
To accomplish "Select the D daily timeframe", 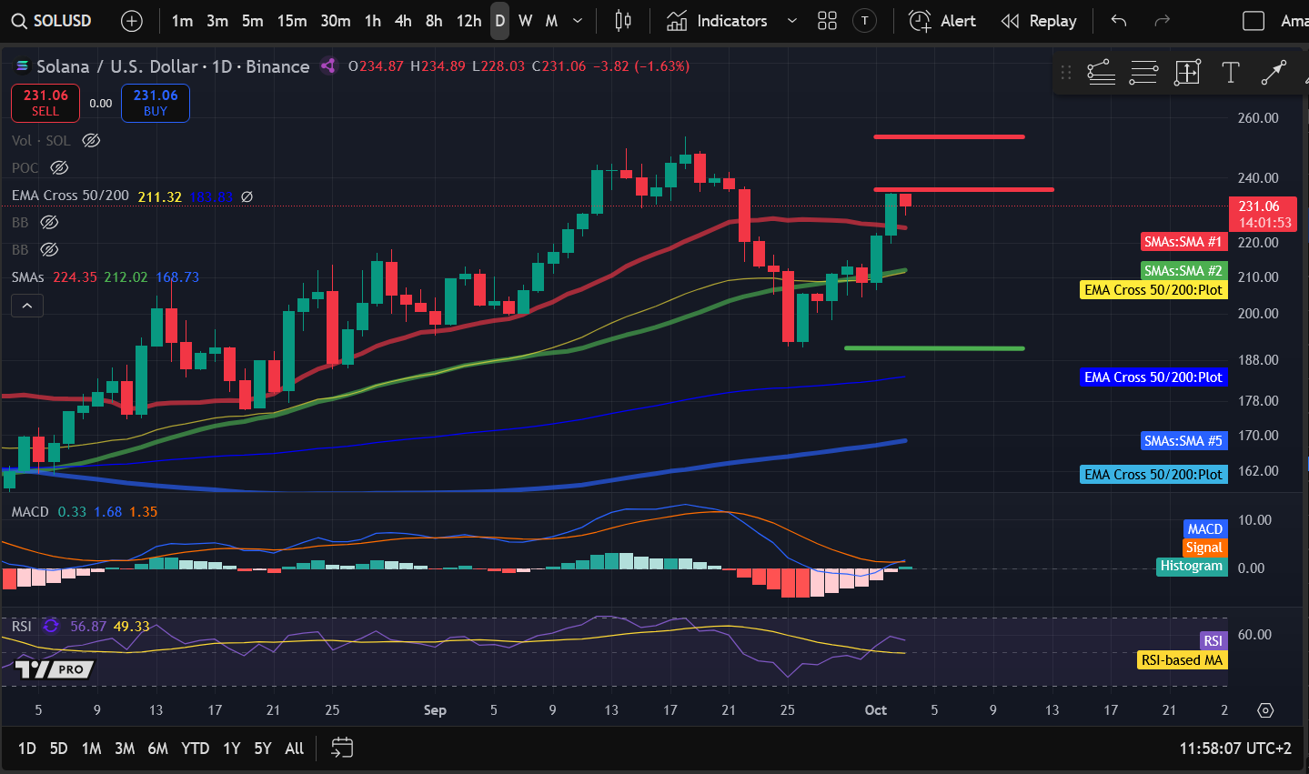I will (499, 21).
